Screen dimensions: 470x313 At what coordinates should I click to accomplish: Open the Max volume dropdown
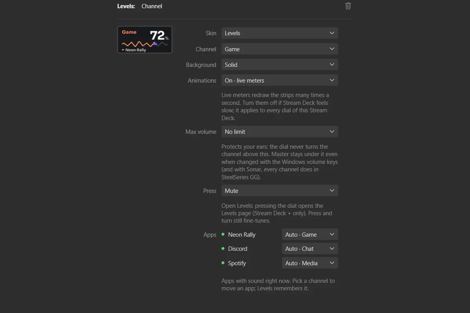280,131
